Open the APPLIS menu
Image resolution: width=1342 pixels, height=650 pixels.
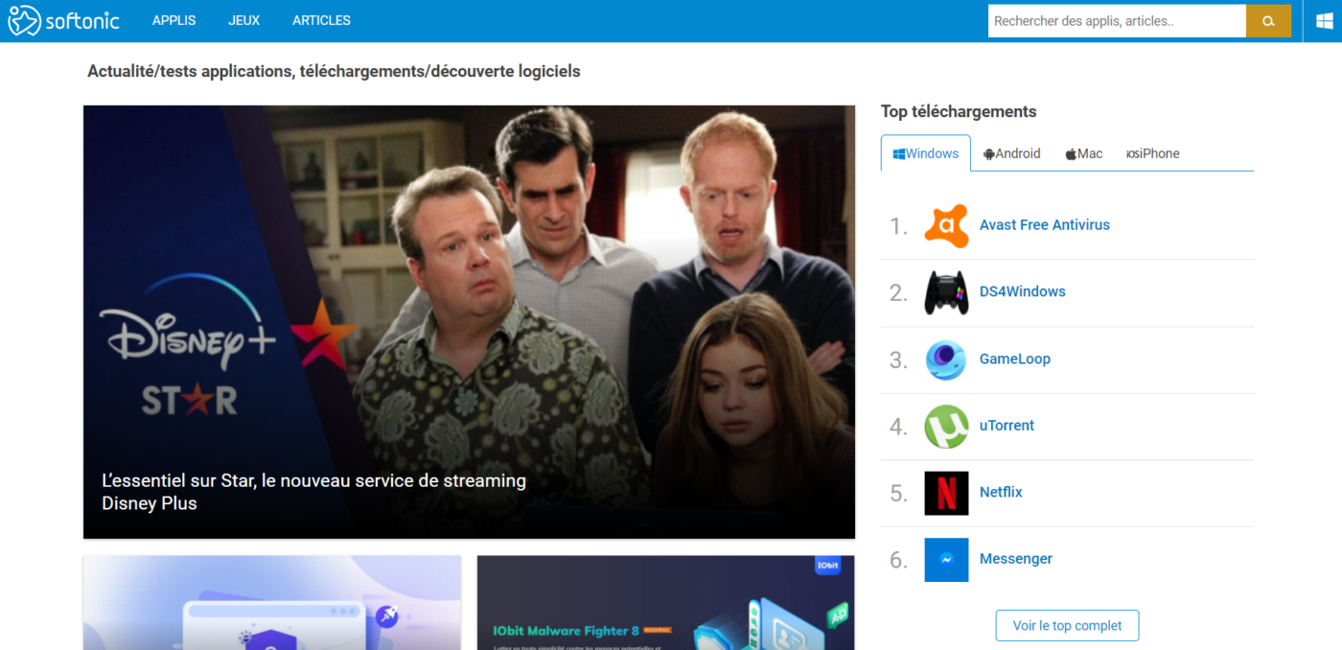tap(174, 20)
